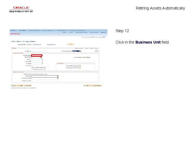Click the Sign out link
Screen dimensions: 195x146
coord(103,32)
